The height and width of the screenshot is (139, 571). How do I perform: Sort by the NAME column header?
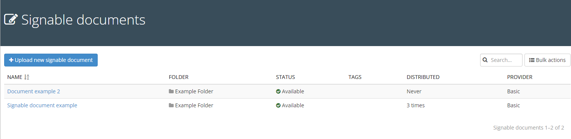(x=15, y=77)
